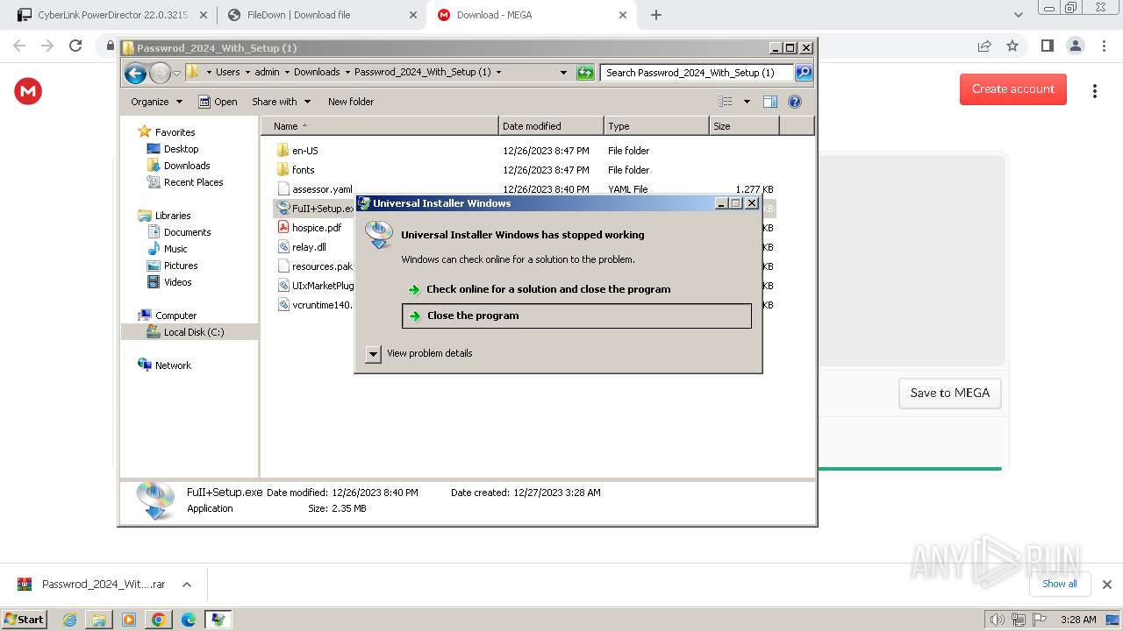Select the en-US folder
This screenshot has width=1123, height=631.
click(x=304, y=151)
